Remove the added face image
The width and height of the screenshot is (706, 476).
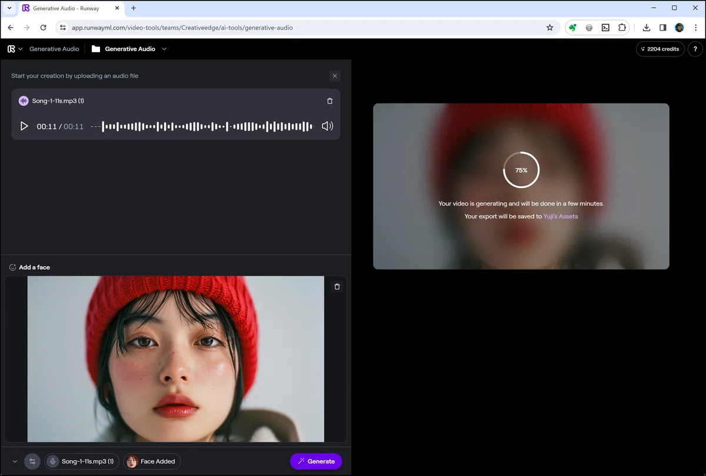click(337, 287)
